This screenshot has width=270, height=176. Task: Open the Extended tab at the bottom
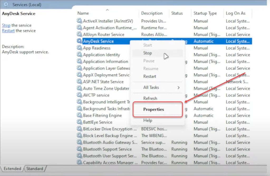tap(12, 169)
